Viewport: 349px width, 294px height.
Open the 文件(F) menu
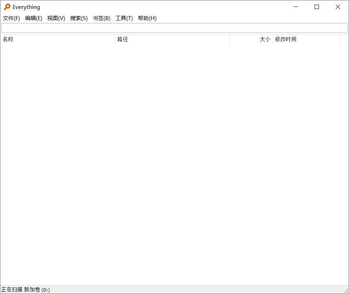tap(11, 18)
